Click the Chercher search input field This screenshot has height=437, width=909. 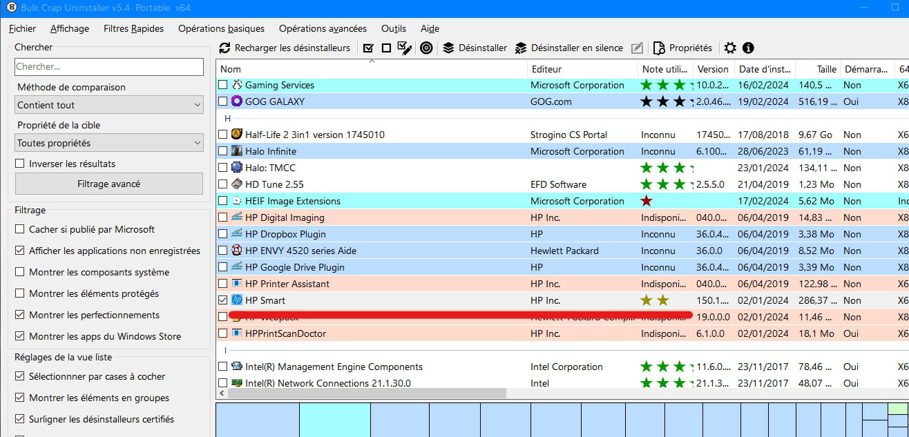click(109, 67)
